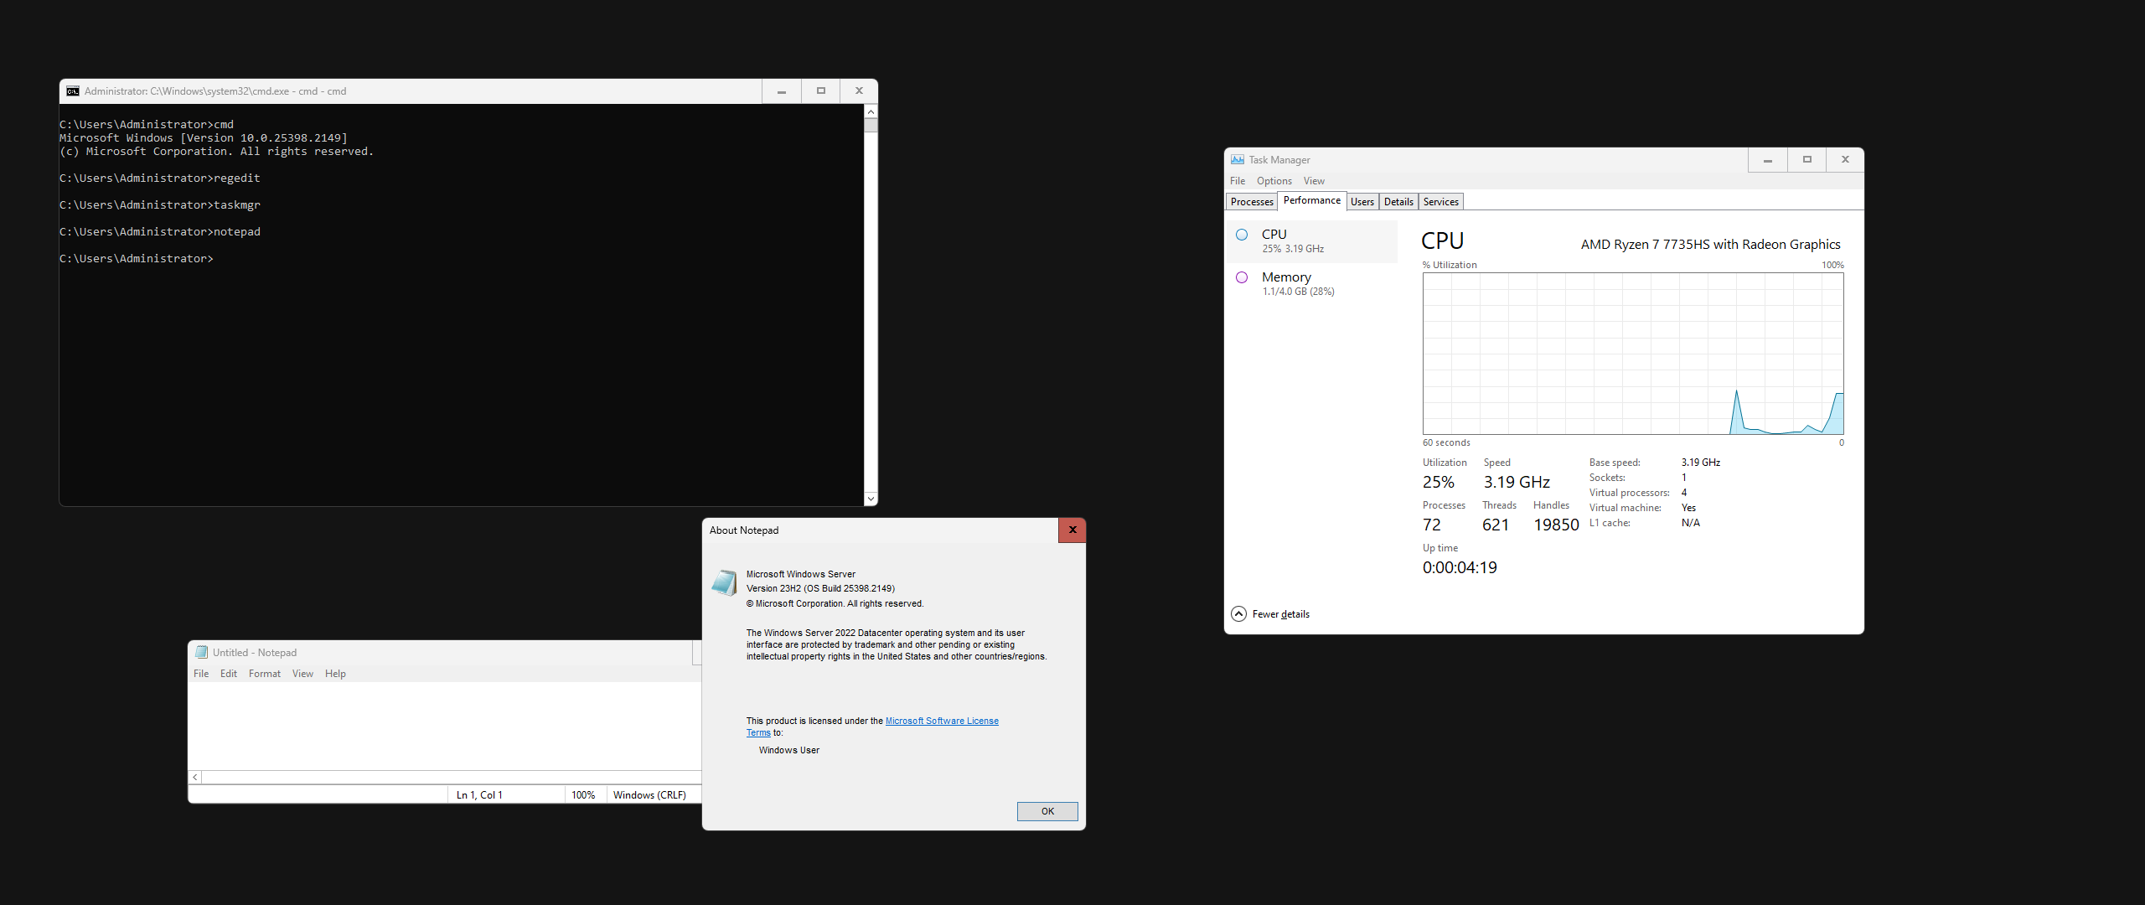Click cmd scrollbar down arrow
The width and height of the screenshot is (2145, 905).
pos(871,499)
